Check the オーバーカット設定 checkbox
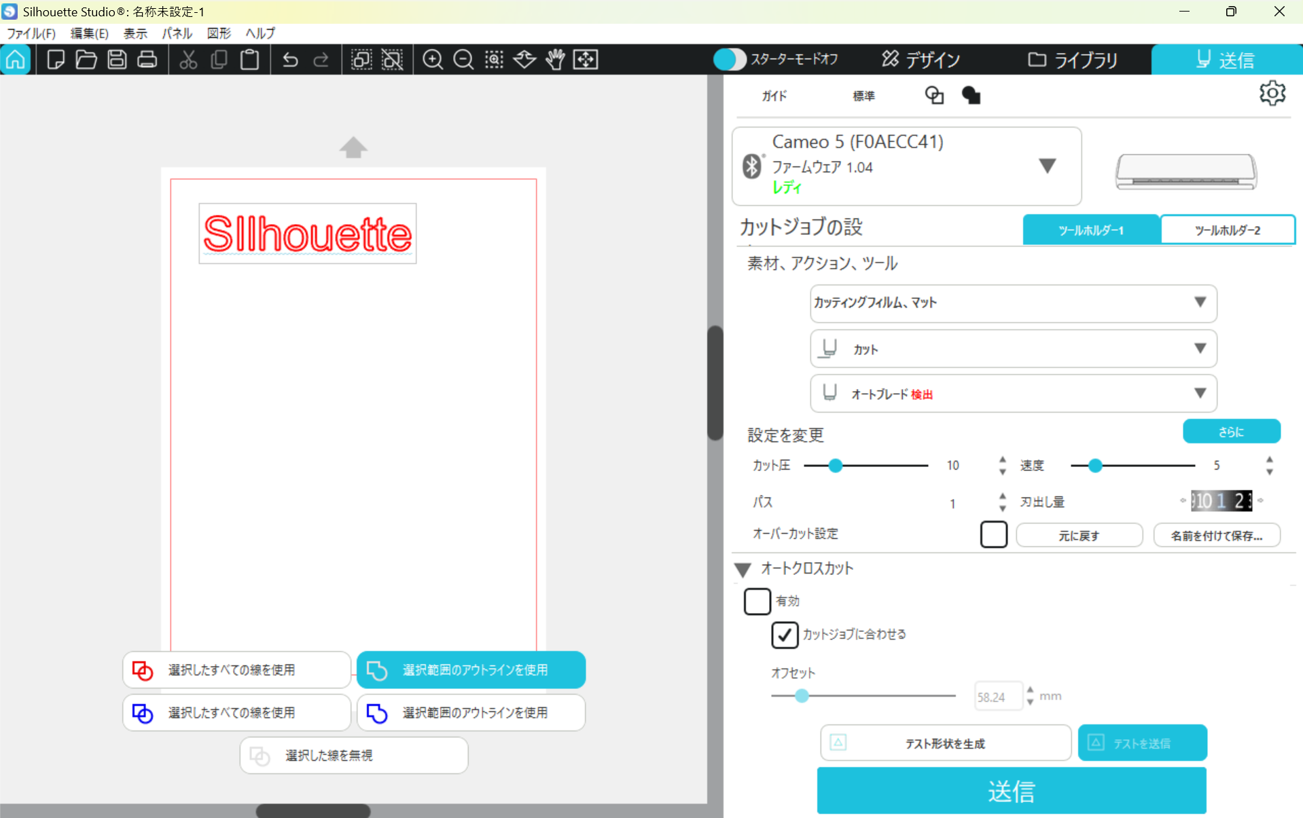This screenshot has height=818, width=1303. pyautogui.click(x=993, y=534)
